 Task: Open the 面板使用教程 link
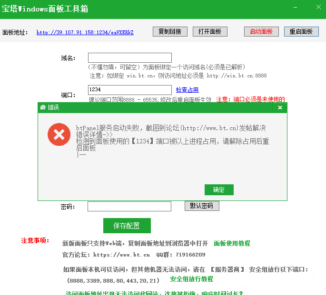point(232,243)
